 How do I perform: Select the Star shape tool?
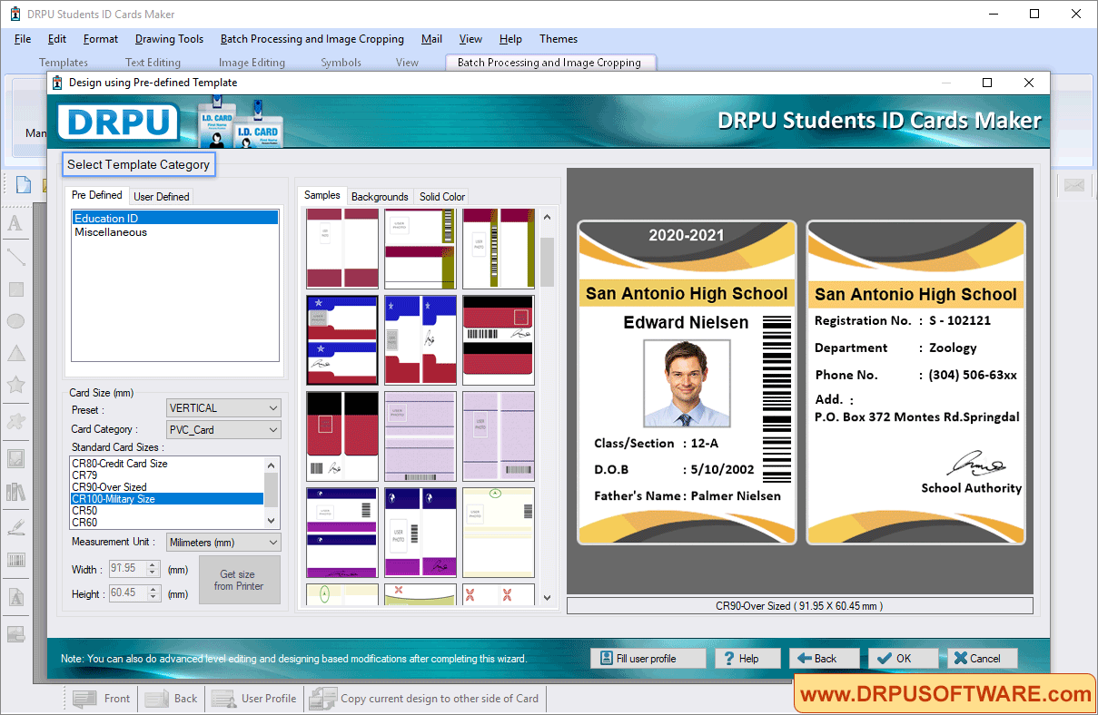[x=15, y=385]
